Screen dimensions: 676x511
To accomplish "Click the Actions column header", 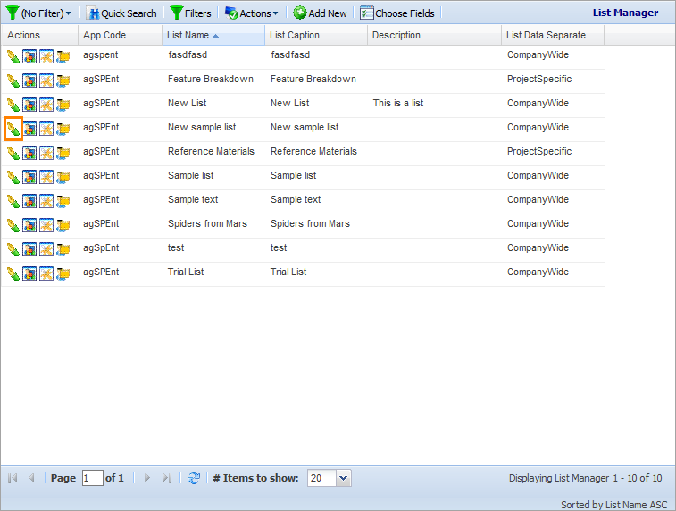I will [39, 35].
